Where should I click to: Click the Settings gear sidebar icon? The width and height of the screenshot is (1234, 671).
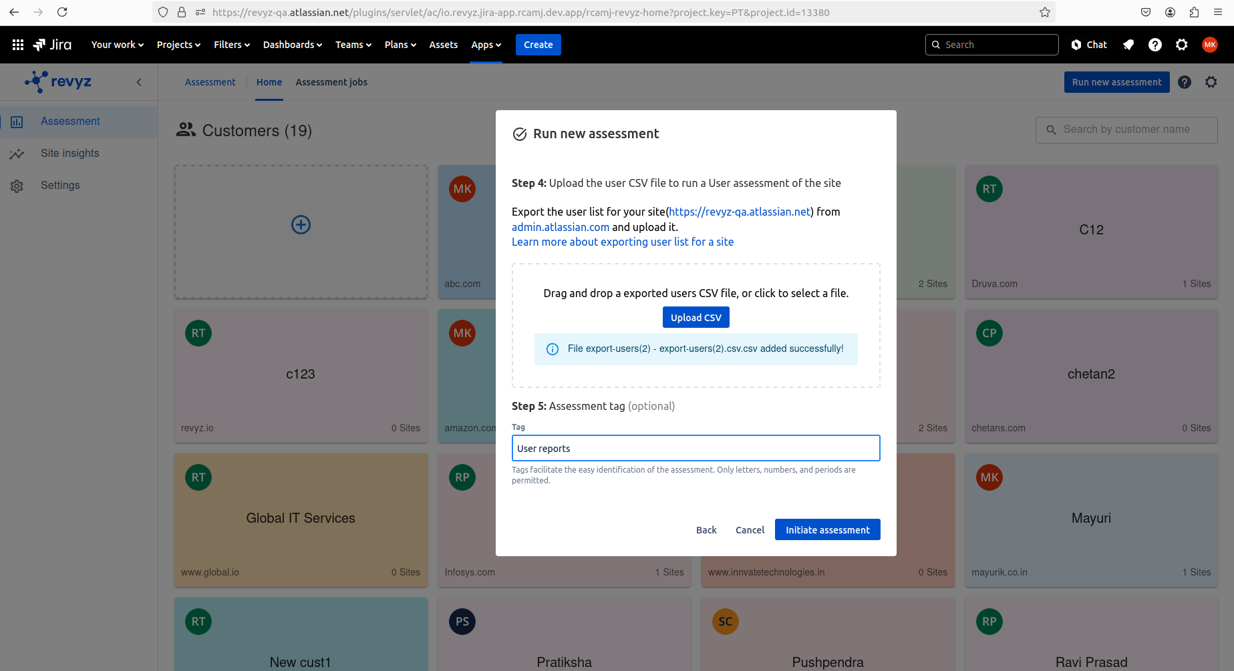(17, 186)
